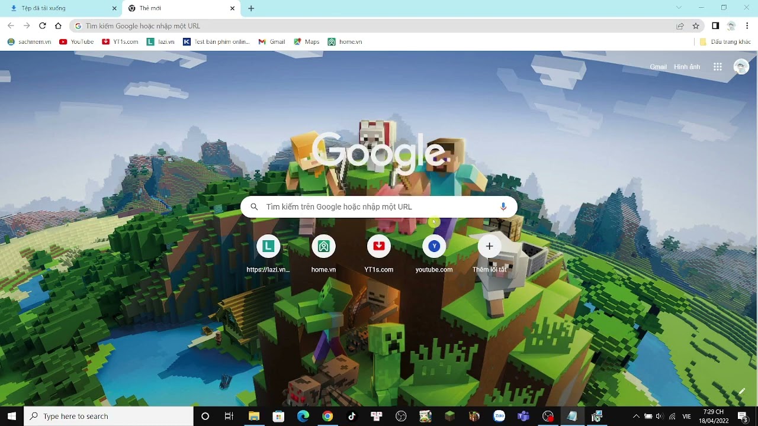Open the home.vn shortcut tile
Screen dimensions: 758x426
[x=323, y=253]
